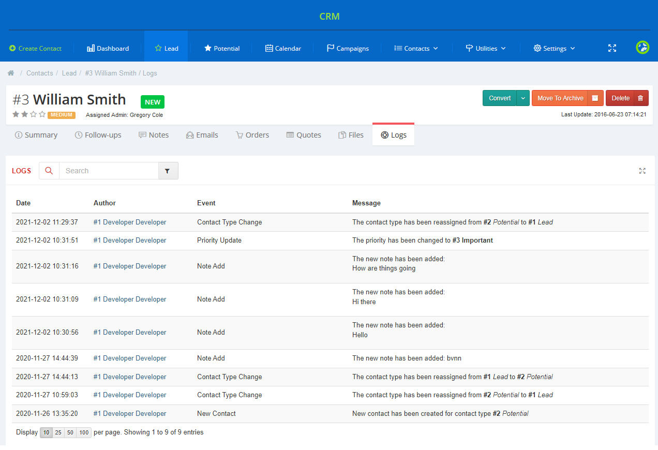Go to the Potential navigation item
The height and width of the screenshot is (450, 658).
point(221,48)
